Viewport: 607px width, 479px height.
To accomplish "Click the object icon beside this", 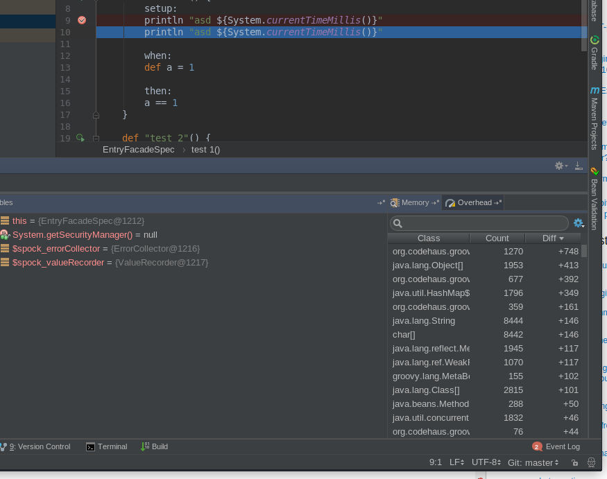I will tap(5, 221).
